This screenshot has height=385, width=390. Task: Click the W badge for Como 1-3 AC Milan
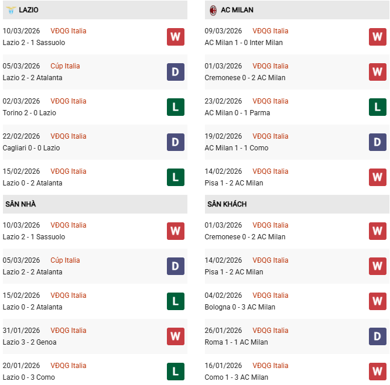[x=377, y=372]
